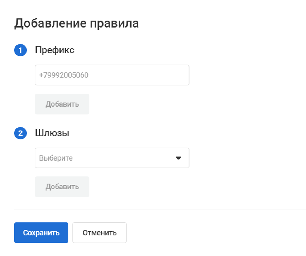
Task: Save the rule with the Сохранить button
Action: [x=41, y=233]
